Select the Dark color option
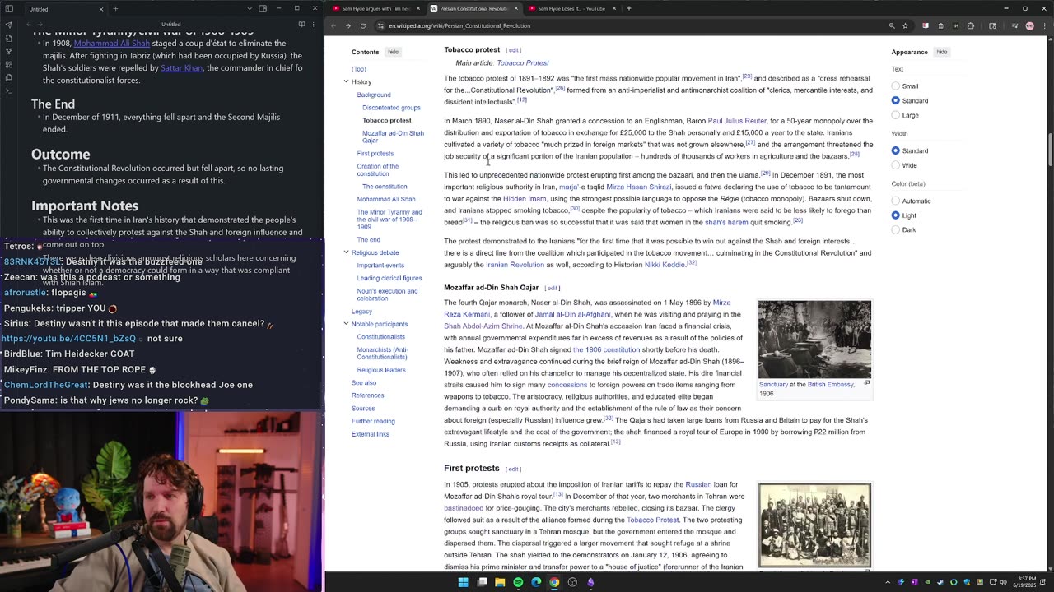Screen dimensions: 1054x592 [x=896, y=229]
